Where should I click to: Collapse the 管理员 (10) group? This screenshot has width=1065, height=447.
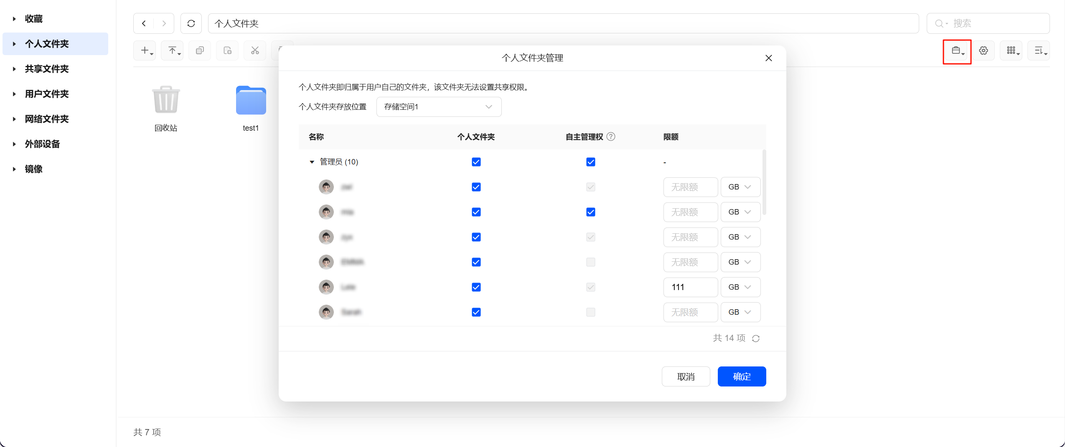(x=312, y=162)
